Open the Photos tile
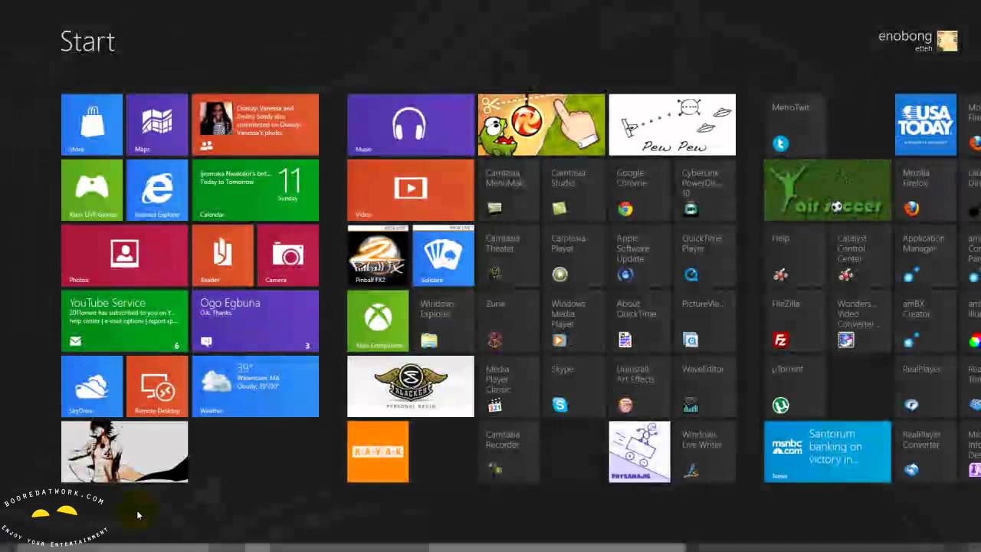Image resolution: width=981 pixels, height=552 pixels. [124, 255]
